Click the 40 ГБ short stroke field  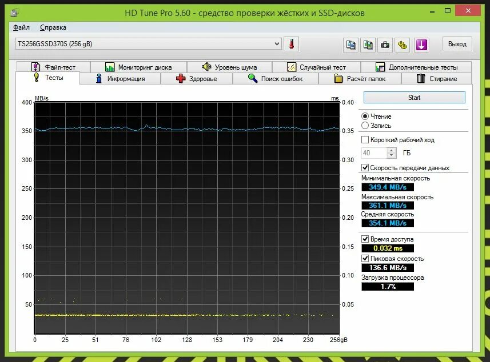pos(375,153)
